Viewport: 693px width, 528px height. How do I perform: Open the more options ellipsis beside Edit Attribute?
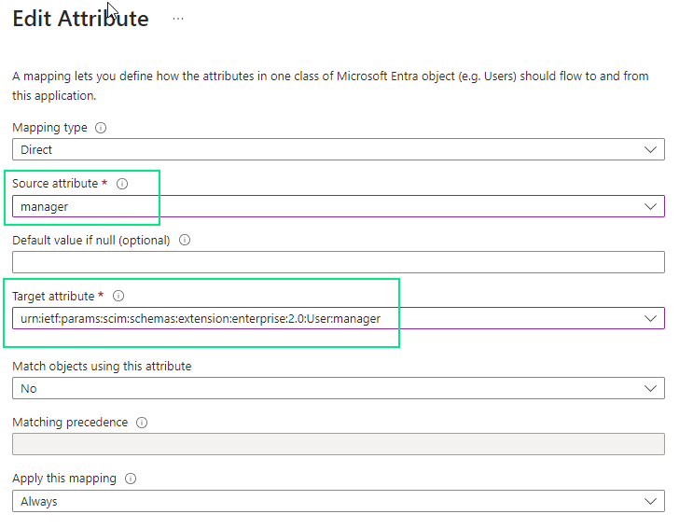pos(178,19)
